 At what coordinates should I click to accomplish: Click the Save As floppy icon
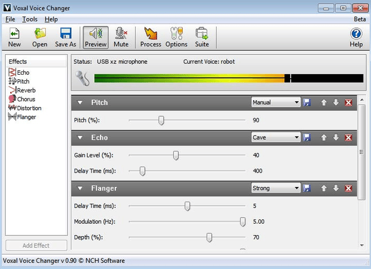(x=66, y=37)
